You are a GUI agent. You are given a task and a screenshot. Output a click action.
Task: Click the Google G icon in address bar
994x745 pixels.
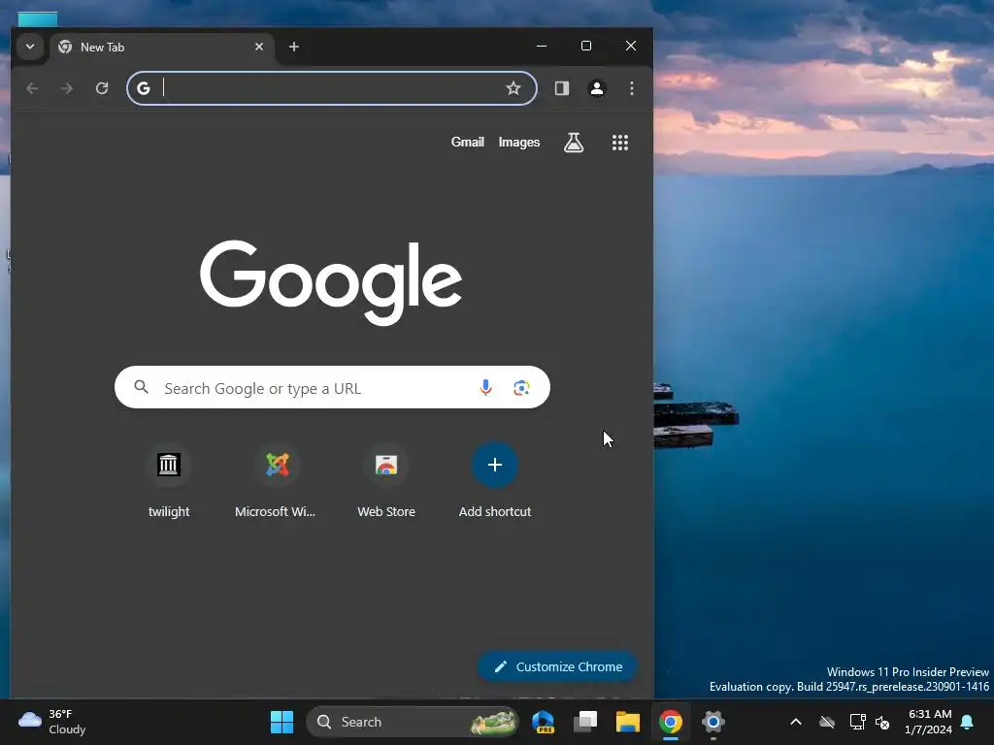click(x=144, y=88)
